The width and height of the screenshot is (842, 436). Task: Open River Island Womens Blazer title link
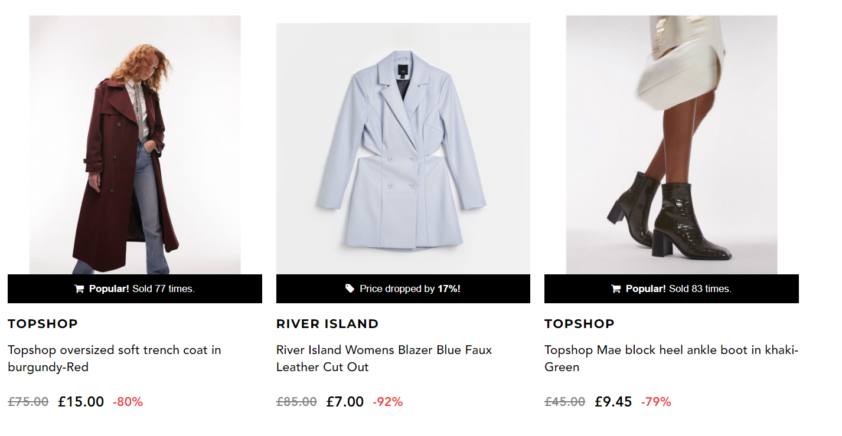click(384, 358)
